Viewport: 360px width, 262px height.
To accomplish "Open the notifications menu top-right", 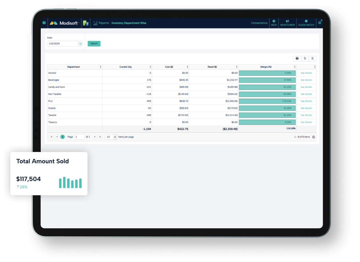I will pos(320,23).
